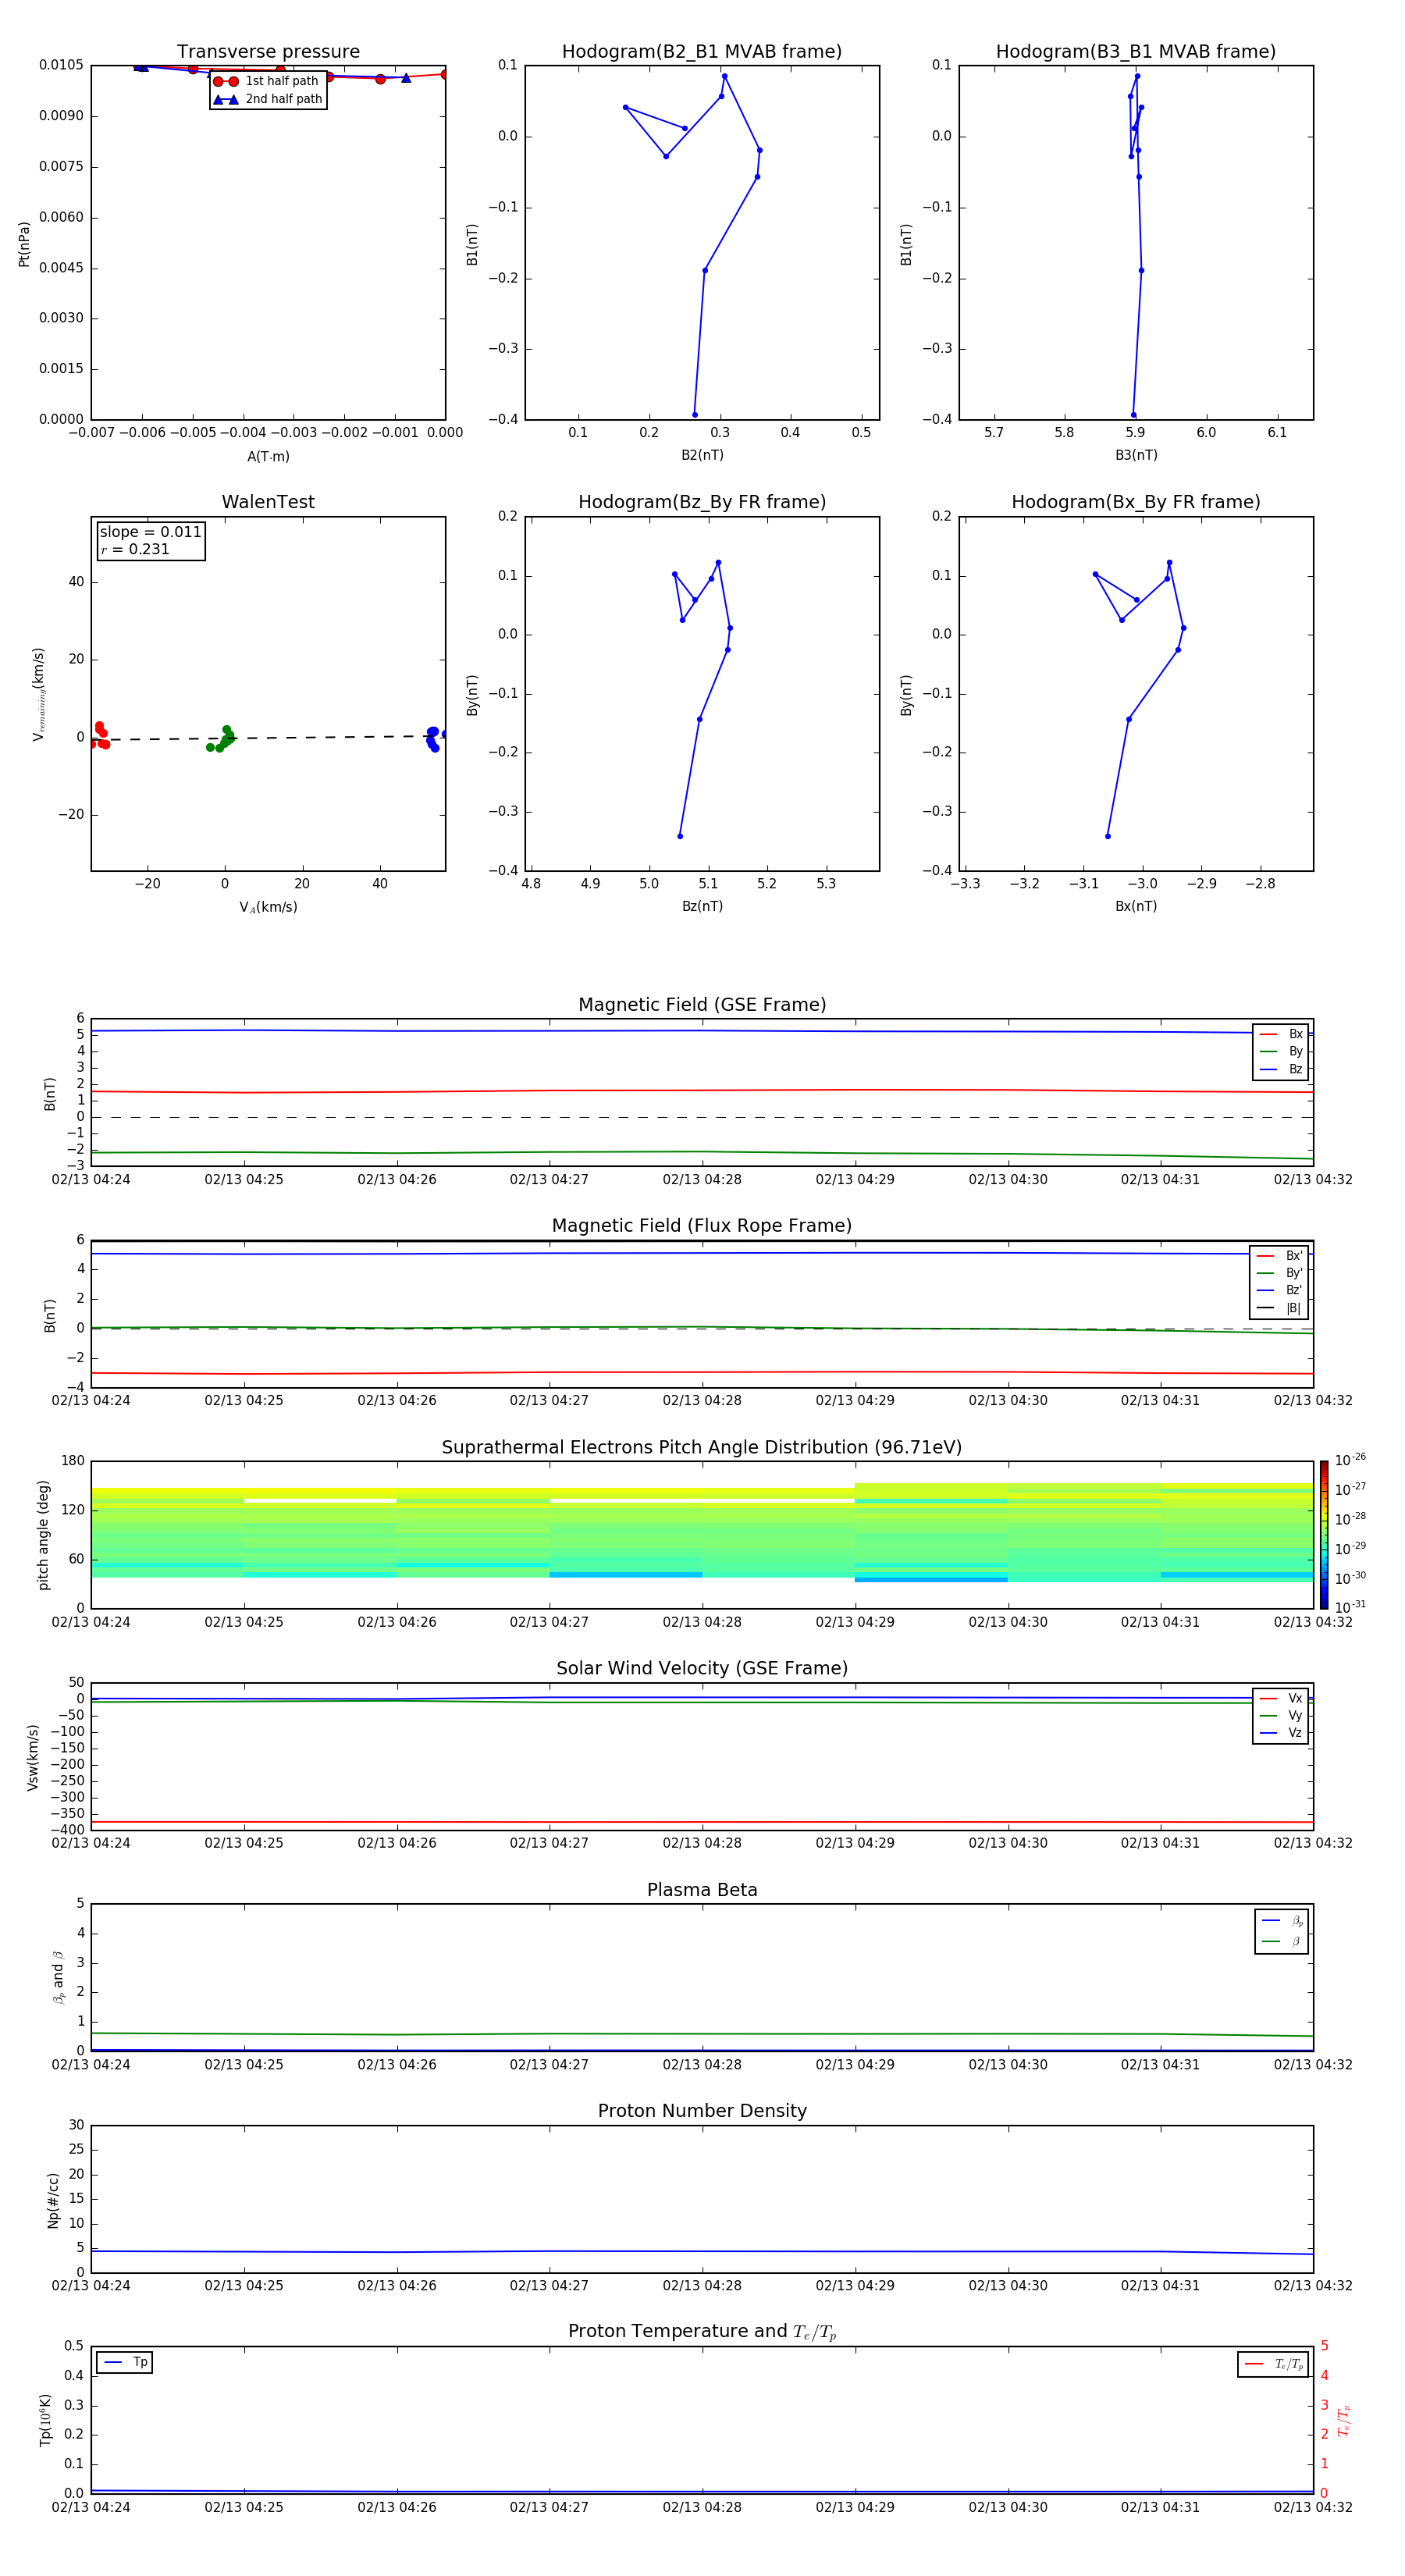Click the 'Bx(nT)' x-axis label under hodogram
The width and height of the screenshot is (1405, 2576).
pos(1136,906)
